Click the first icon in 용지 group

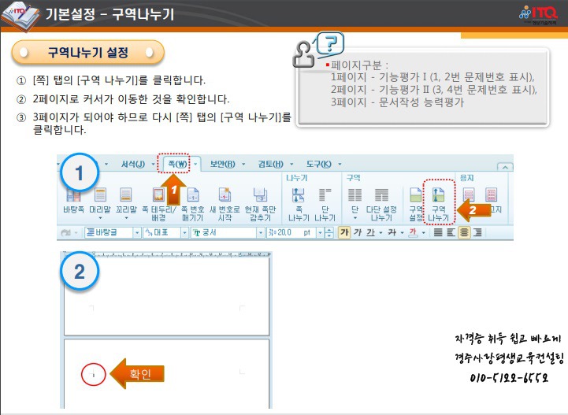click(469, 195)
